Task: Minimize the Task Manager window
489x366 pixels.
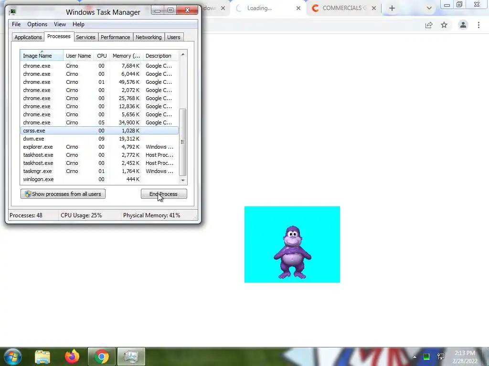Action: pos(158,10)
